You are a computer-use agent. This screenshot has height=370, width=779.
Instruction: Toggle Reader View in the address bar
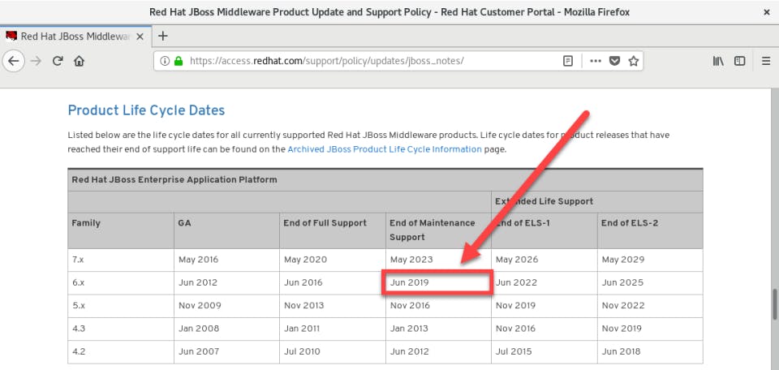(568, 61)
